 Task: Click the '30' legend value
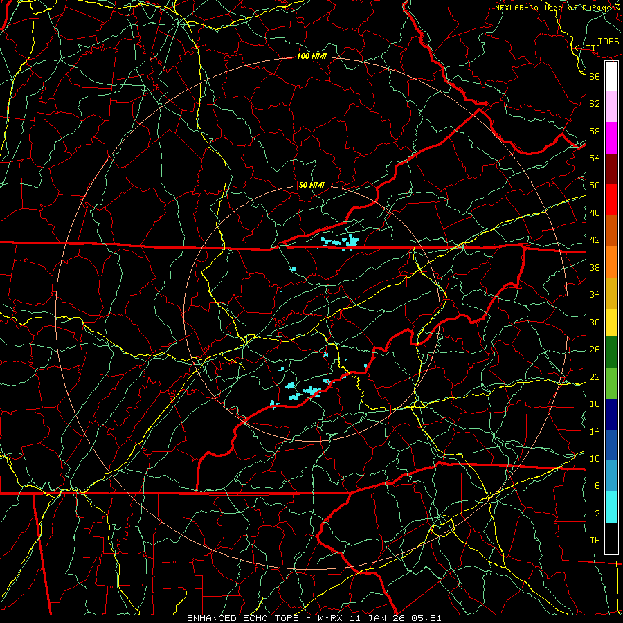595,322
